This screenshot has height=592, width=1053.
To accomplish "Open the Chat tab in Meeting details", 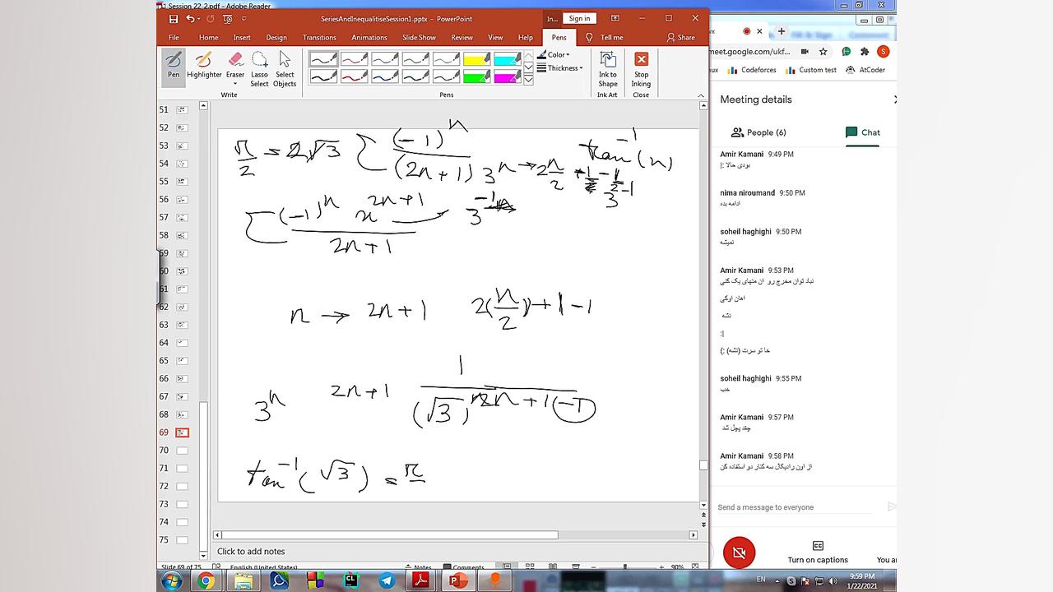I will click(x=862, y=132).
